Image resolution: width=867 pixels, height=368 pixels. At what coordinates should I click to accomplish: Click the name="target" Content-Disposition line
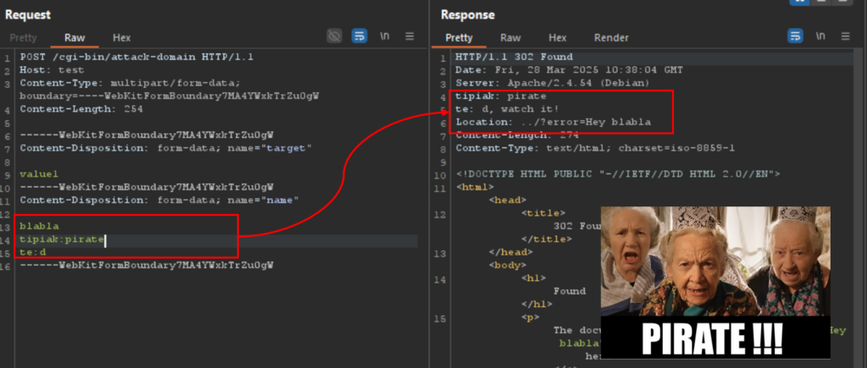pyautogui.click(x=166, y=148)
